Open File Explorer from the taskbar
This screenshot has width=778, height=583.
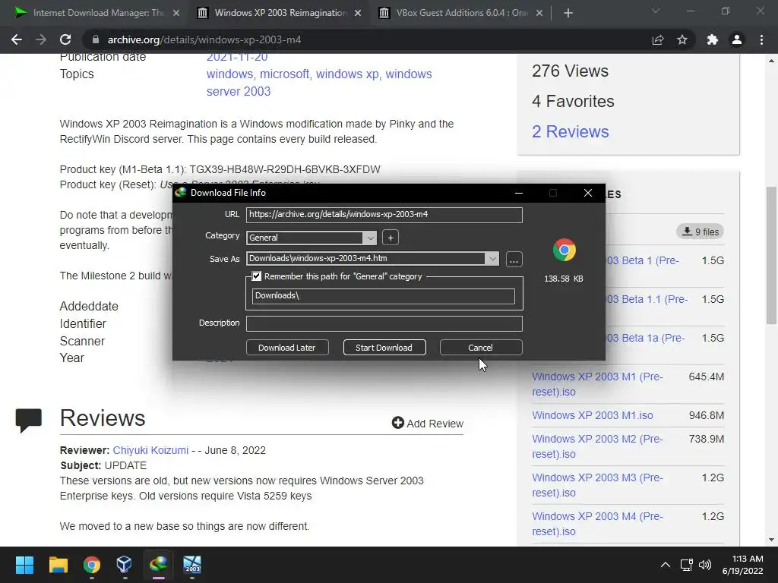(58, 565)
